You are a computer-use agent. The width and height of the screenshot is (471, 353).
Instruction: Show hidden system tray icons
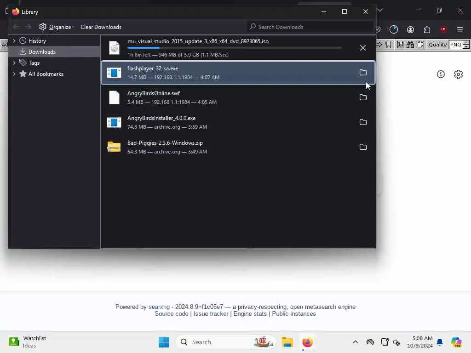pos(356,342)
